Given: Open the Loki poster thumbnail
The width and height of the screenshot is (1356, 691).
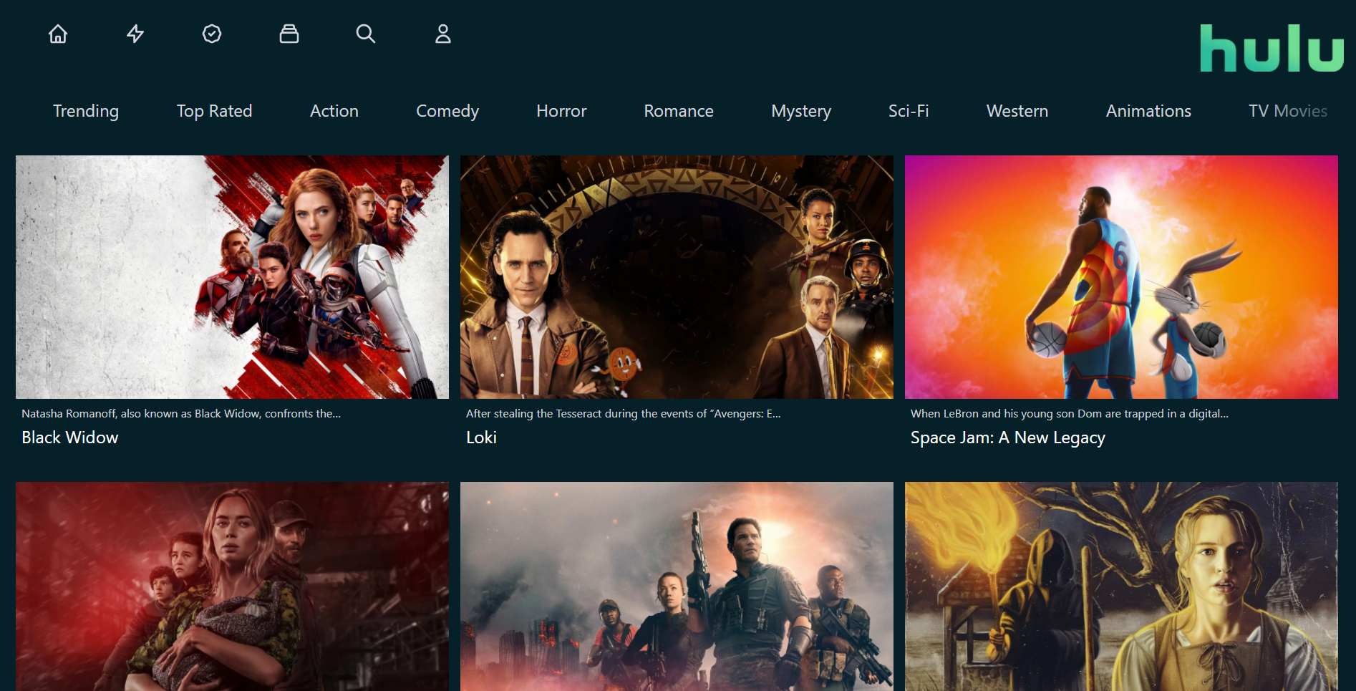Looking at the screenshot, I should 677,277.
